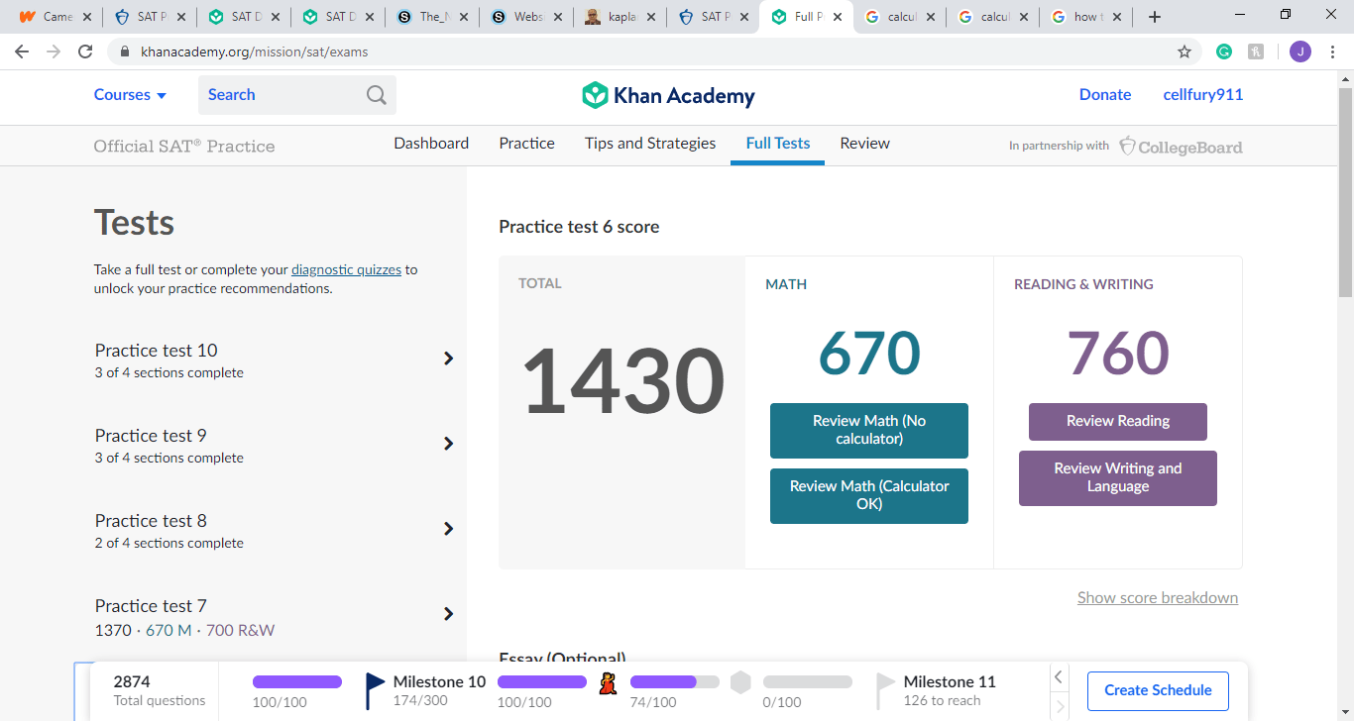View site info via the padlock icon
Image resolution: width=1354 pixels, height=721 pixels.
coord(125,51)
